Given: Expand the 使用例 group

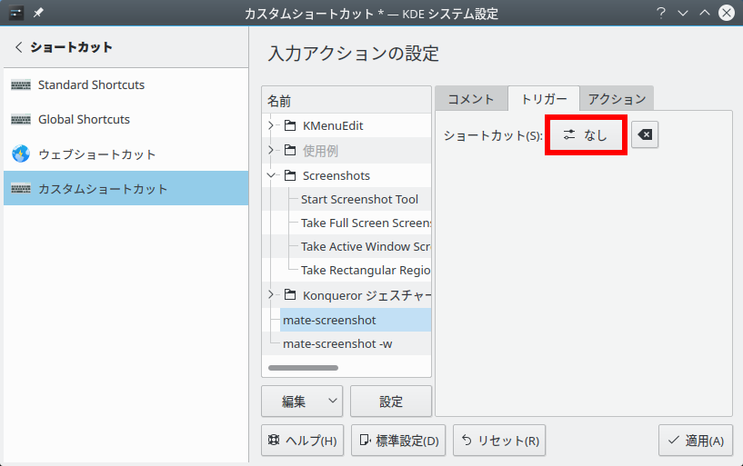Looking at the screenshot, I should [271, 151].
